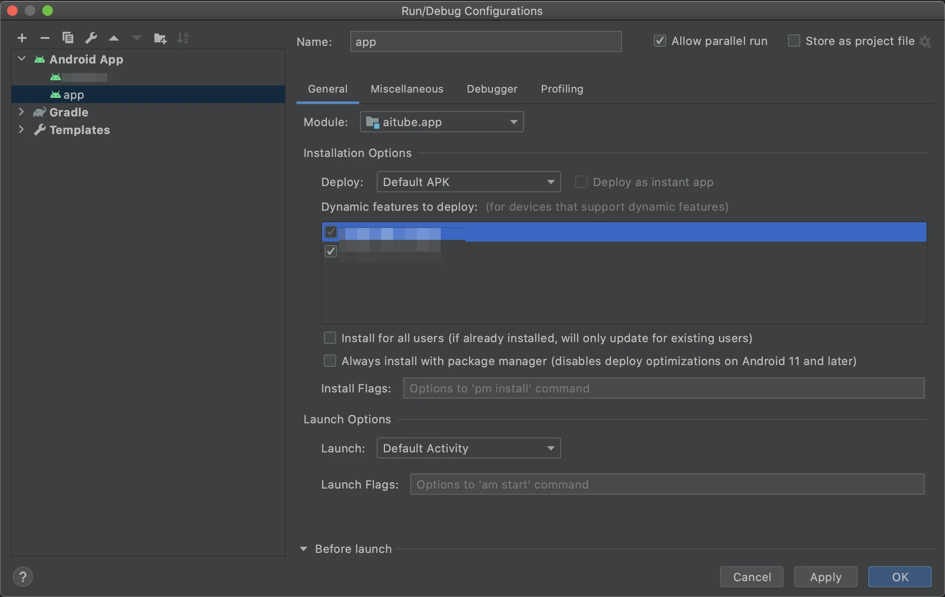The image size is (945, 597).
Task: Click the Edit Templates wrench icon
Action: click(91, 38)
